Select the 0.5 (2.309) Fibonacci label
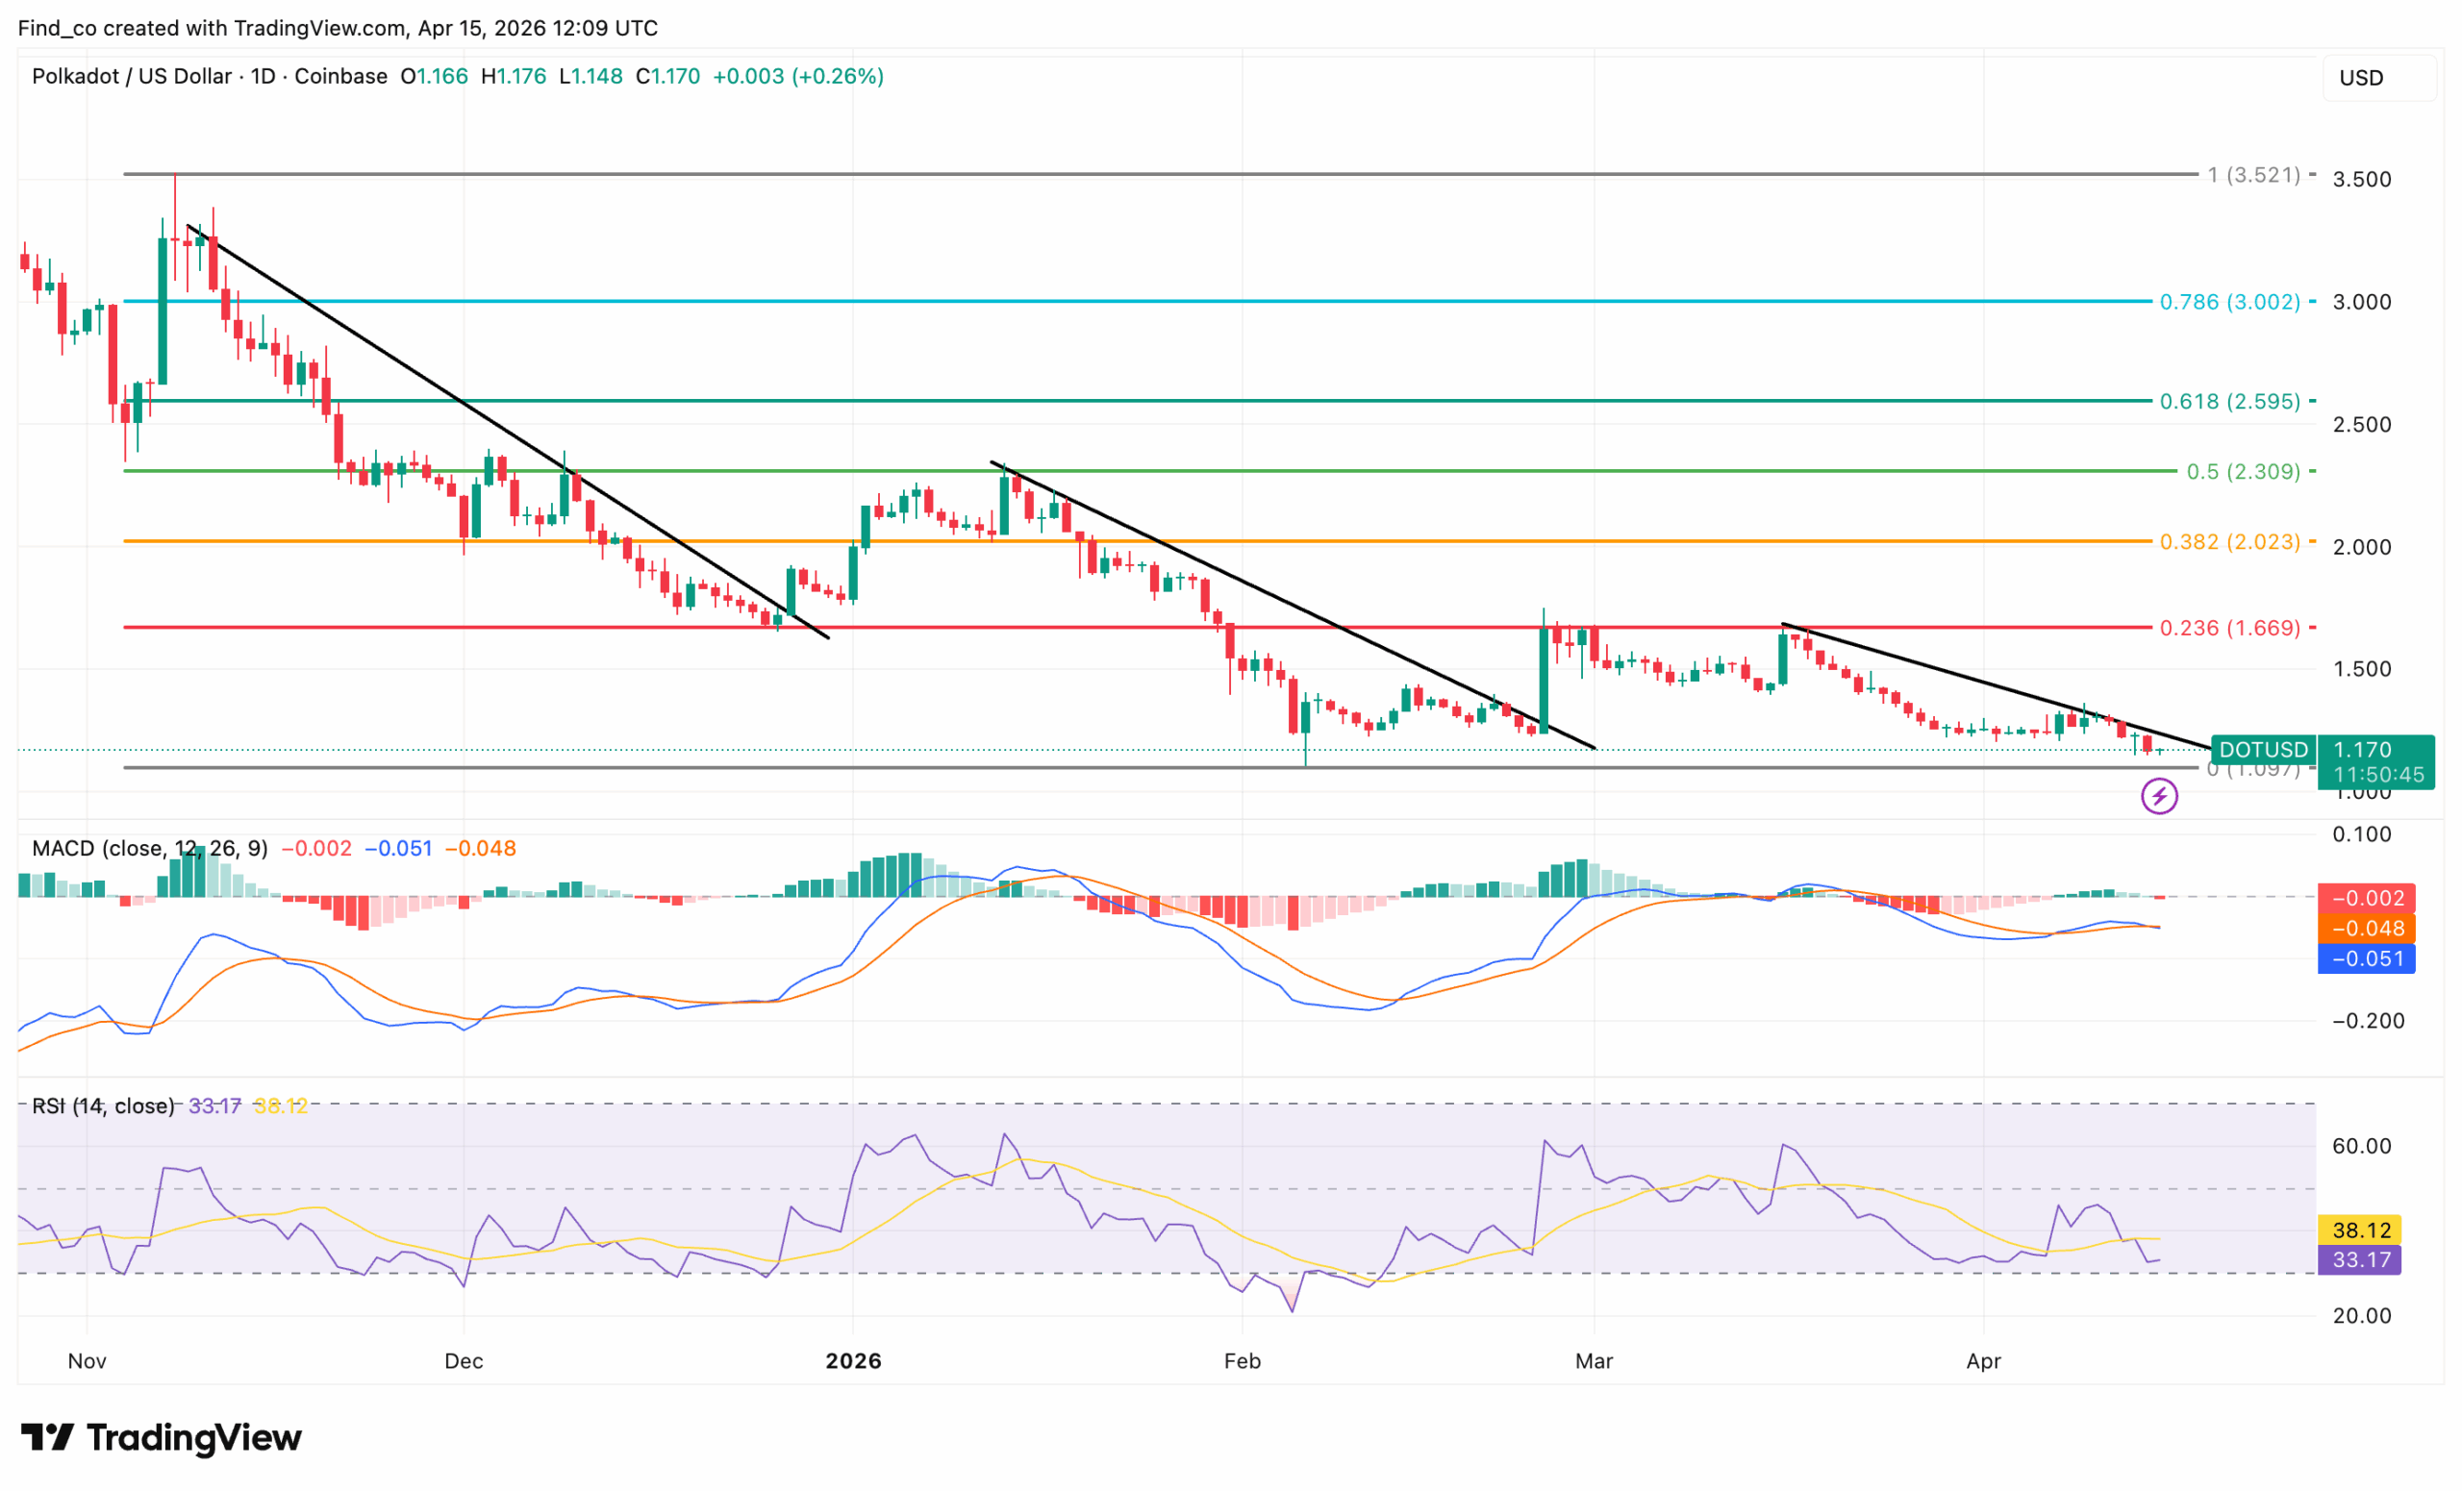 [2243, 471]
